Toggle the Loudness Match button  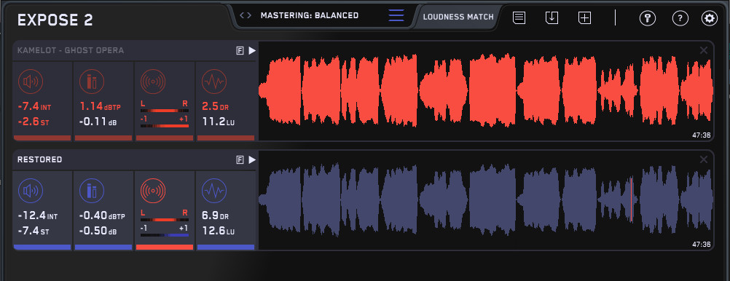click(458, 17)
